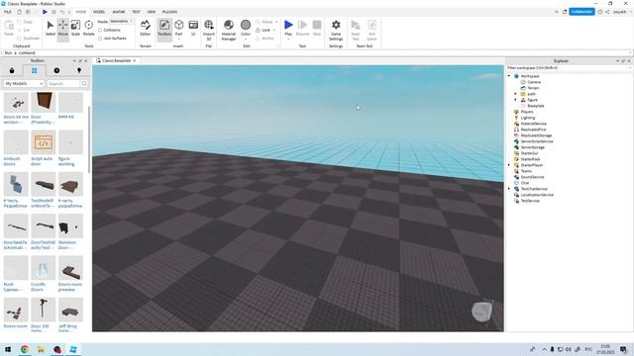Viewport: 634px width, 356px height.
Task: Choose the Scale tool
Action: (x=75, y=28)
